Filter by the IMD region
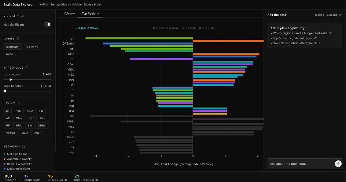The width and height of the screenshot is (346, 182). click(36, 133)
